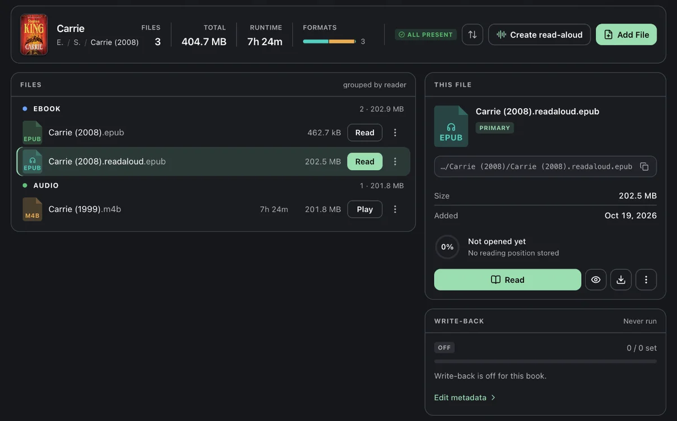Download the readaloud epub file
Screen dimensions: 677x421
coord(621,280)
